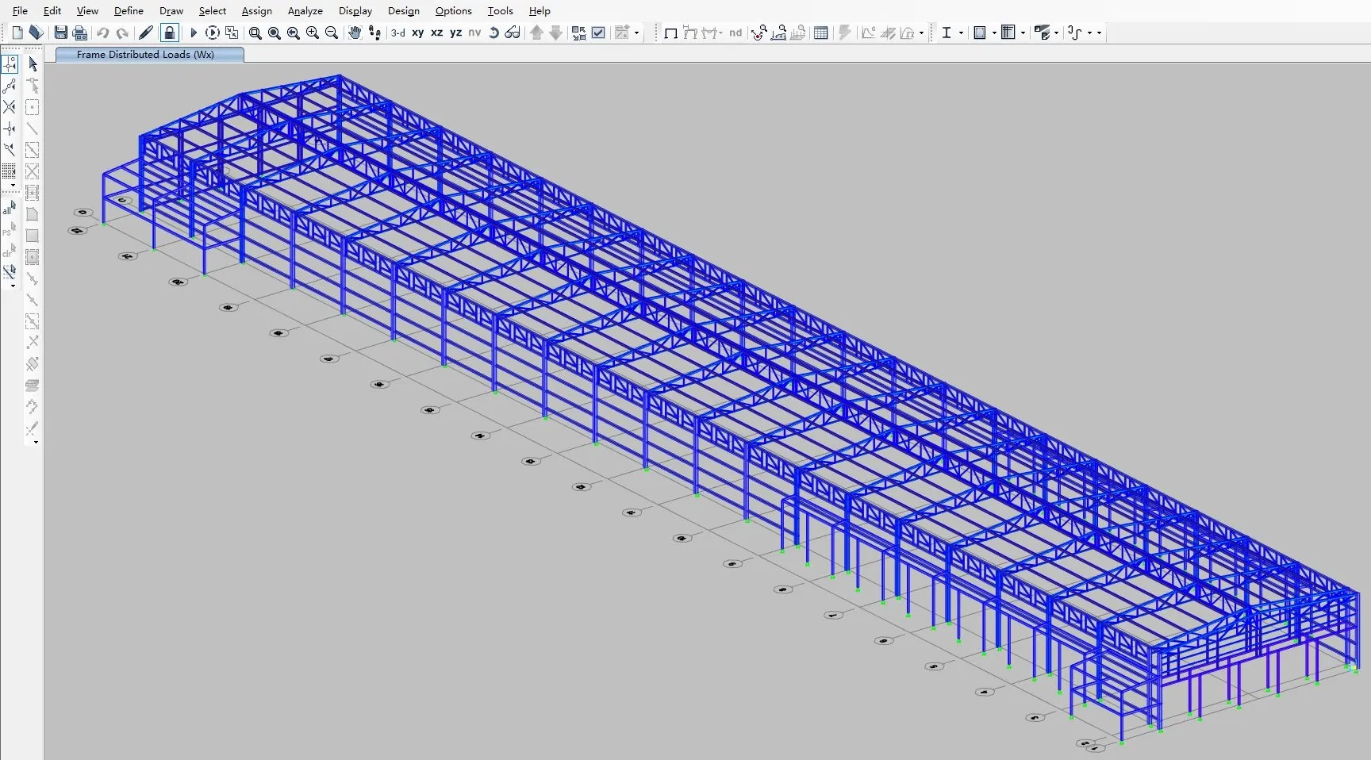The image size is (1371, 760).
Task: Enable the checkbox selection toolbar button
Action: (597, 33)
